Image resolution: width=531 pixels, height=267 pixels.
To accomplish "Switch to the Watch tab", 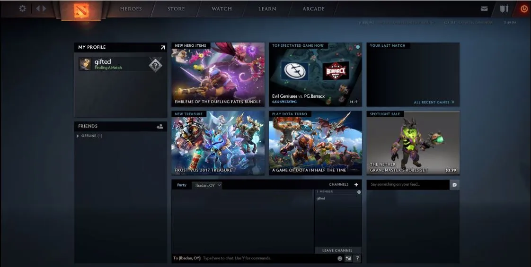I will pos(221,9).
